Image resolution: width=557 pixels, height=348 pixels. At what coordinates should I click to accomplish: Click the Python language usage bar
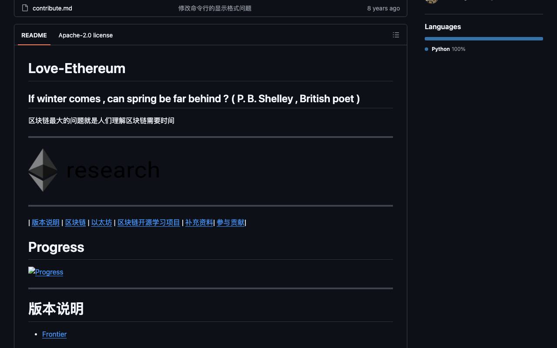click(484, 39)
